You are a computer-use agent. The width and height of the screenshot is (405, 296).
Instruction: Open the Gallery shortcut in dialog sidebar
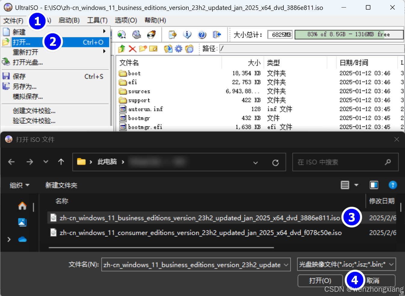(x=22, y=223)
